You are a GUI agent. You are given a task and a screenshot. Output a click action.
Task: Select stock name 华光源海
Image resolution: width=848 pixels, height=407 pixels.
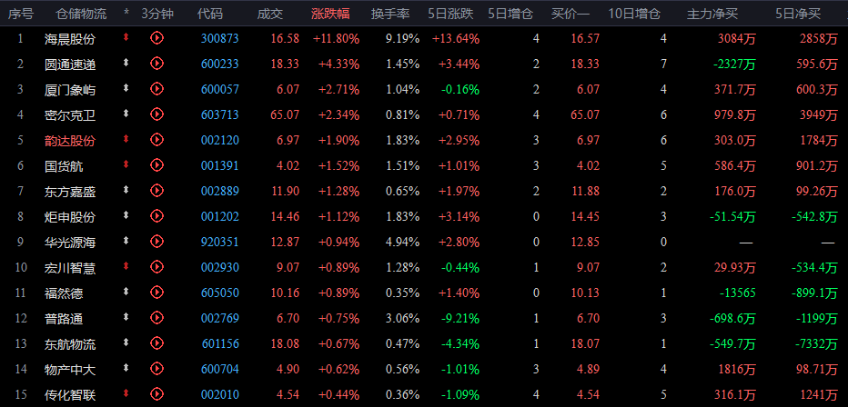[70, 243]
